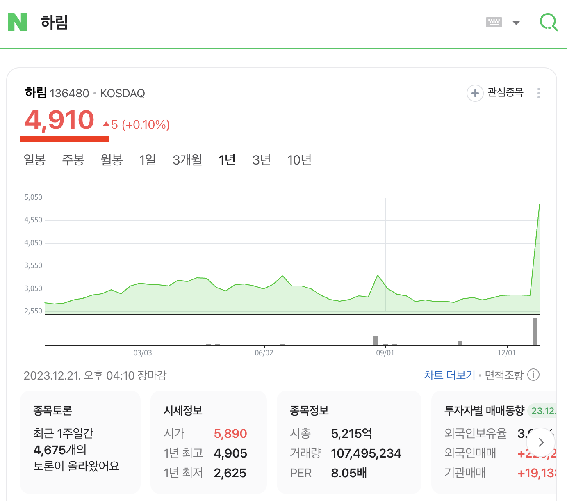567x501 pixels.
Task: Switch chart view to 일봉 candles
Action: 35,160
